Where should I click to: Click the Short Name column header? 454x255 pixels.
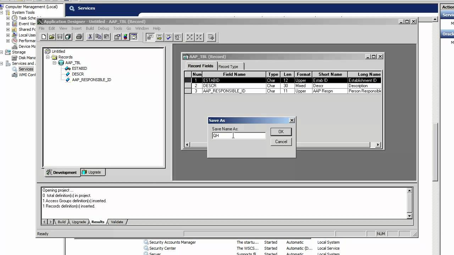click(330, 74)
